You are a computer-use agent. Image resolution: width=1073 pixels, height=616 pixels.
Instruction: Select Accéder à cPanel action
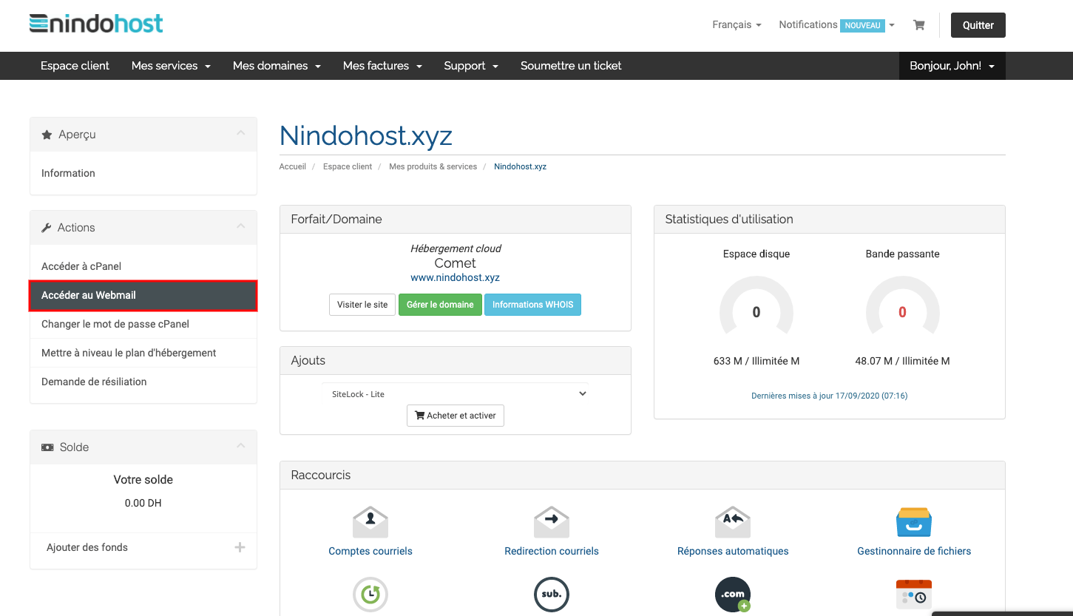tap(143, 266)
